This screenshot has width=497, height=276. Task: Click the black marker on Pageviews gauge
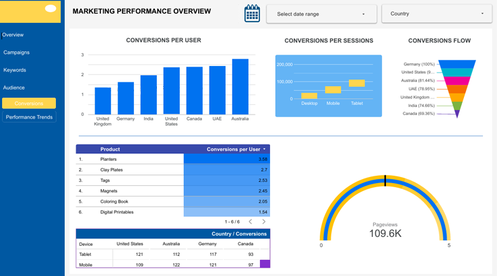point(385,180)
